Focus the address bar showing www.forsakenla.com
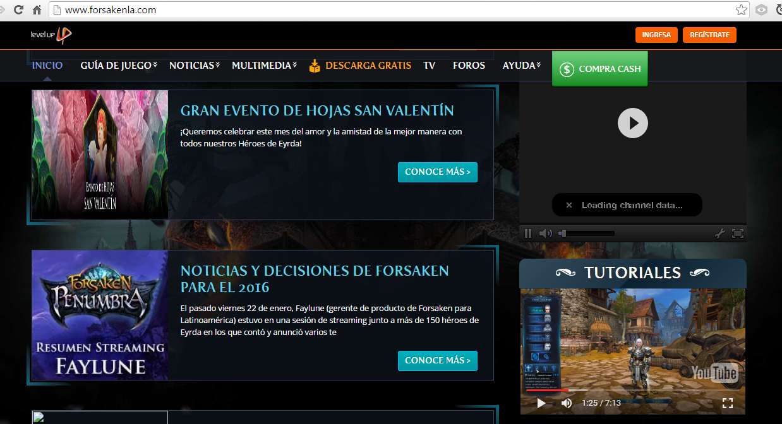782x424 pixels. [398, 10]
